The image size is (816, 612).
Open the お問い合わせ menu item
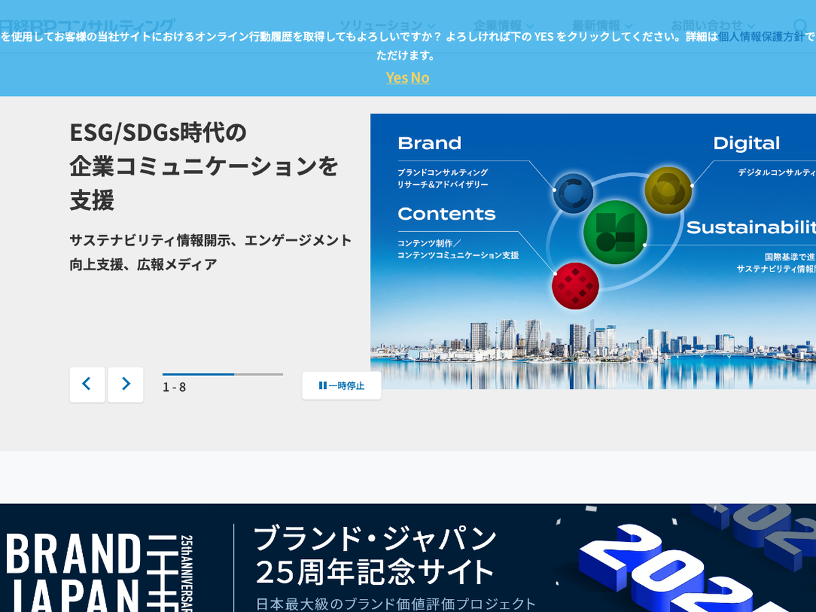tap(712, 26)
